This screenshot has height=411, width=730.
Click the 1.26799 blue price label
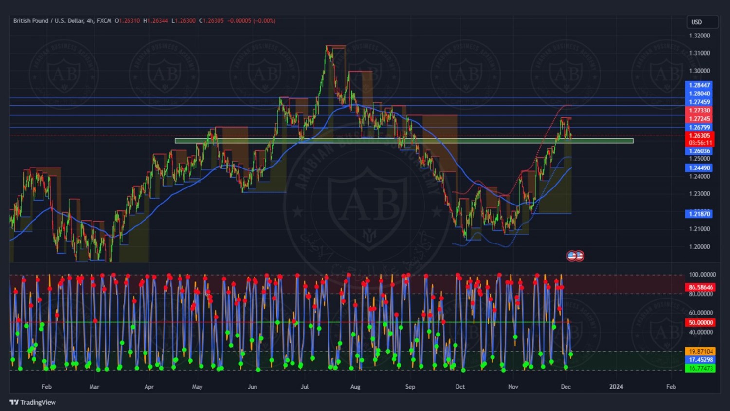(699, 128)
